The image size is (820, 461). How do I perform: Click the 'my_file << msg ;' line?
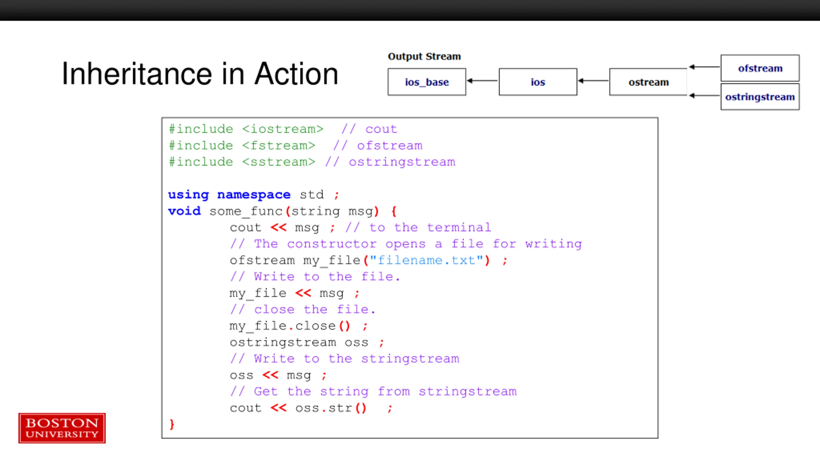[x=295, y=293]
